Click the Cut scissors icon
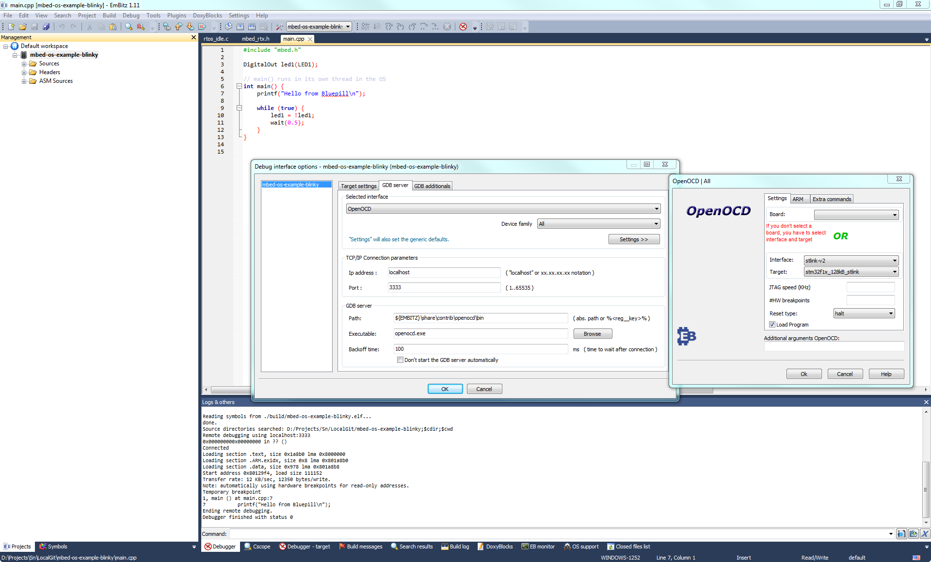The height and width of the screenshot is (562, 931). point(90,27)
